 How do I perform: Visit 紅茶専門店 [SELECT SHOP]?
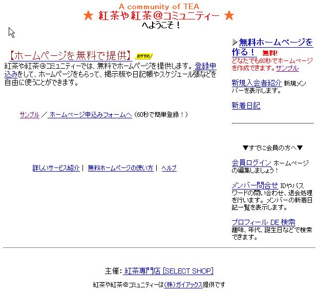(168, 271)
